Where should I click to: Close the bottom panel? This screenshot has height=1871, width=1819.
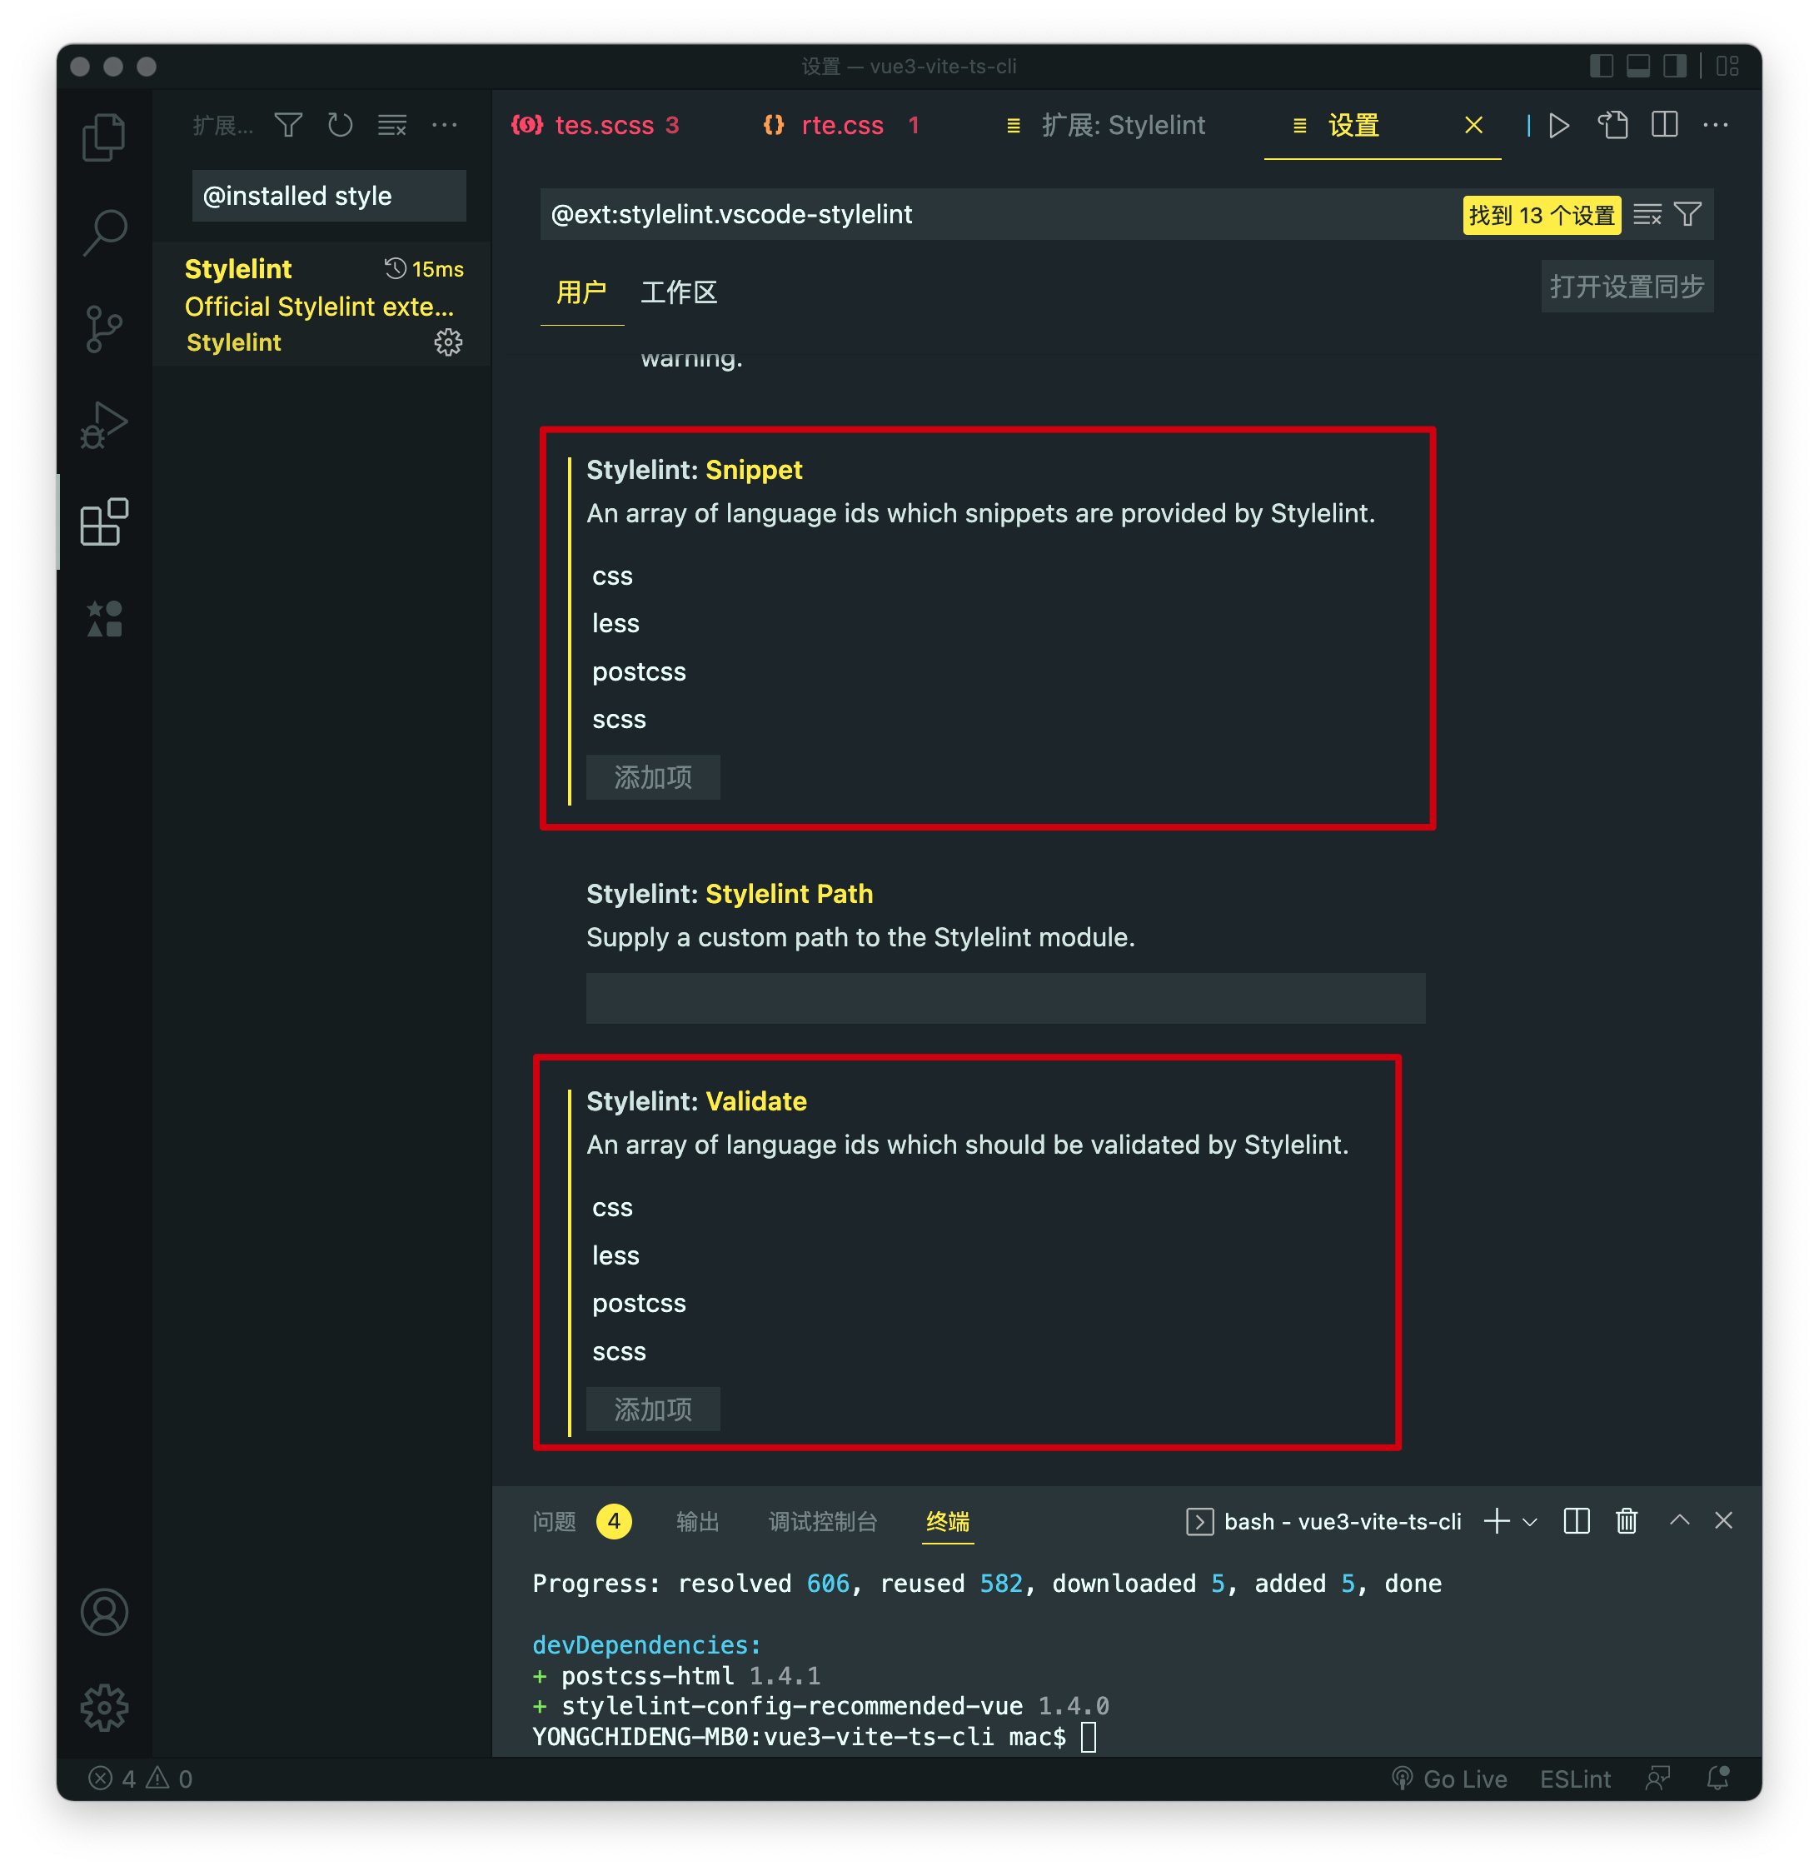pos(1723,1519)
